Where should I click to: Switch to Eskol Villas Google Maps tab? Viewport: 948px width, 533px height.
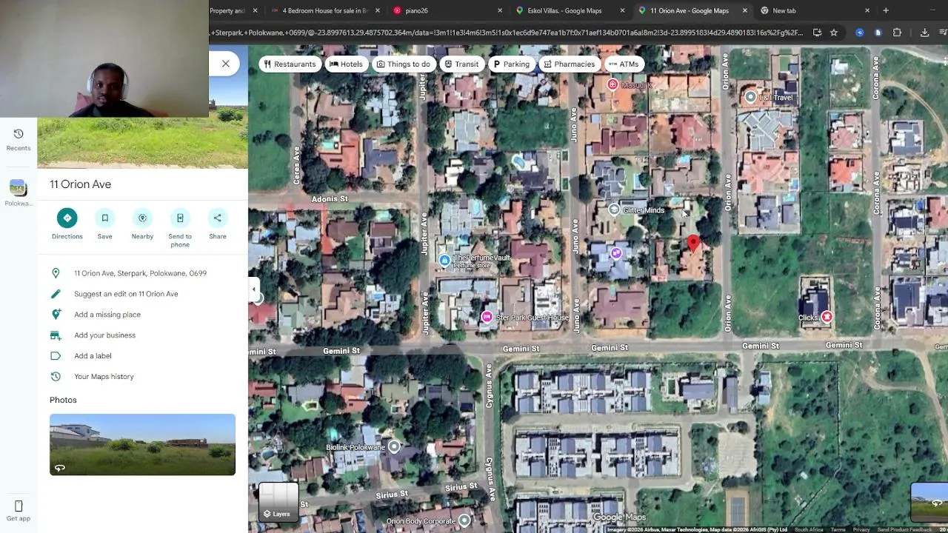pos(569,10)
